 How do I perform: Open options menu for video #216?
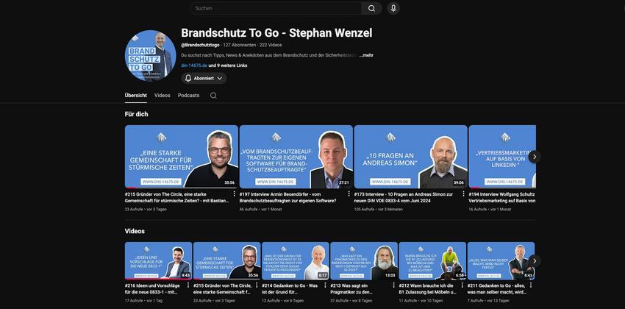point(188,285)
